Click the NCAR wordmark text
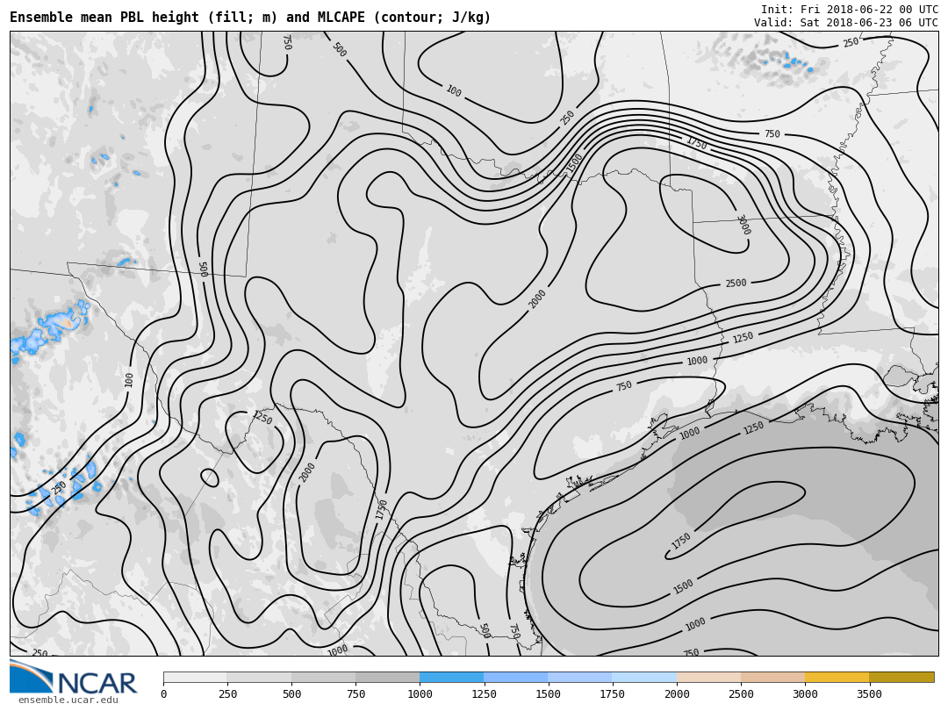The width and height of the screenshot is (948, 711). [x=97, y=684]
